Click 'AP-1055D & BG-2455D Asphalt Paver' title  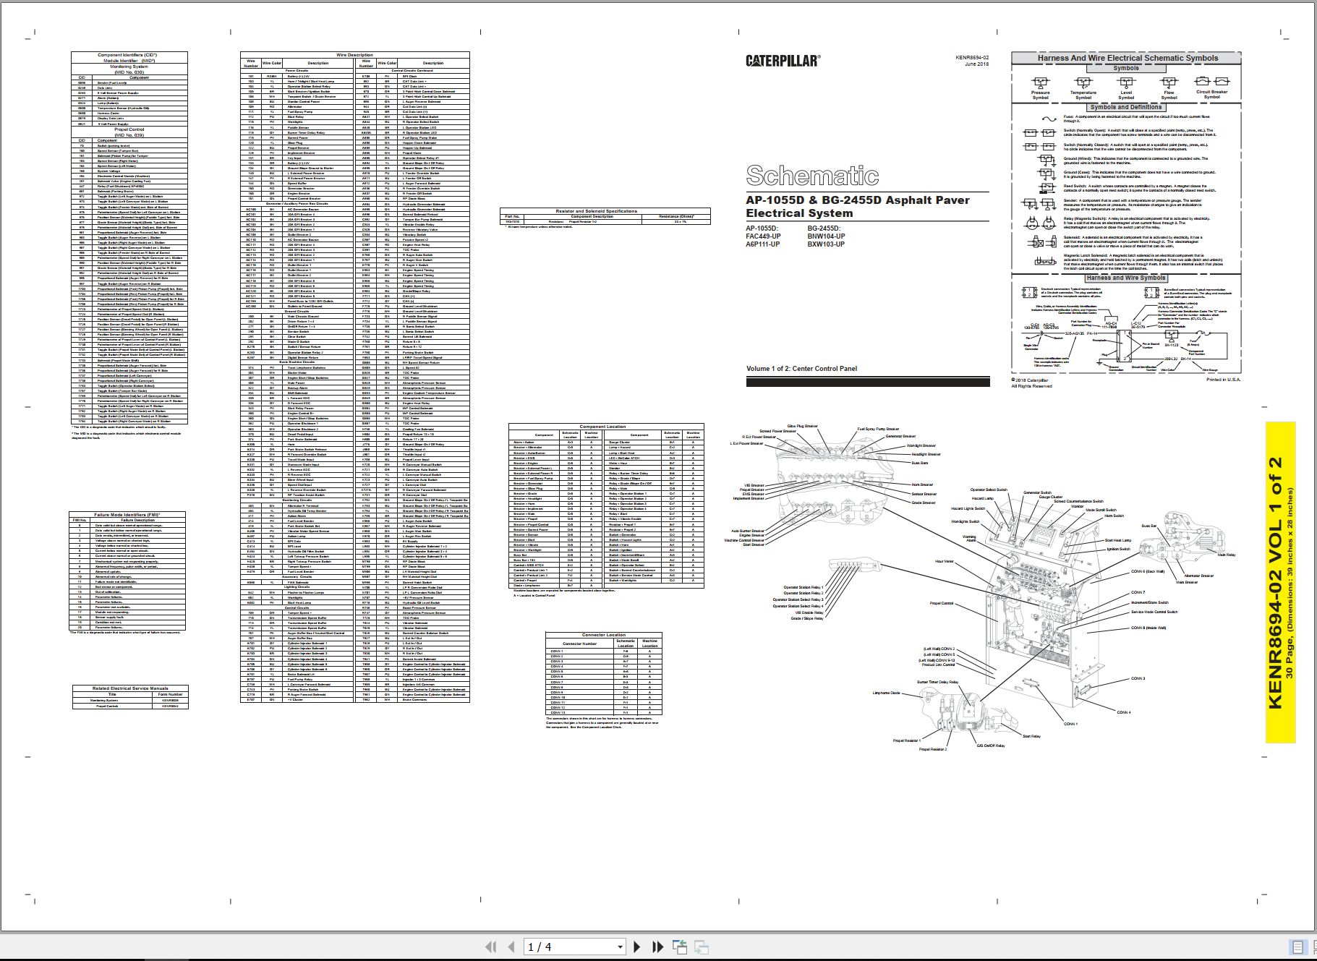[858, 200]
